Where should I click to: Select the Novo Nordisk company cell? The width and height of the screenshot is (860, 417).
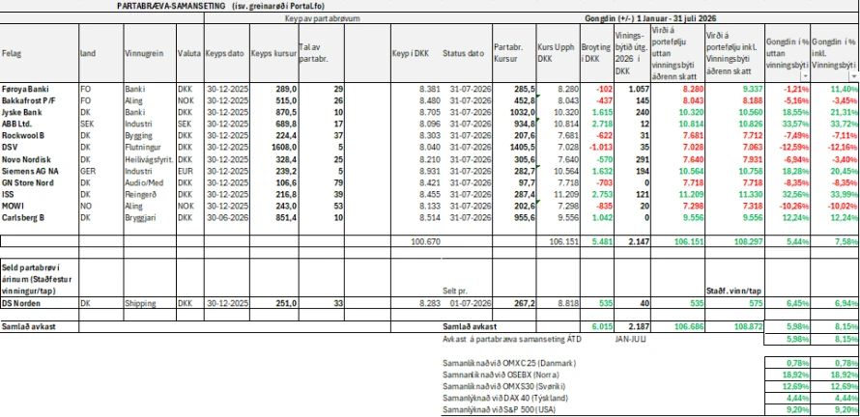coord(40,159)
